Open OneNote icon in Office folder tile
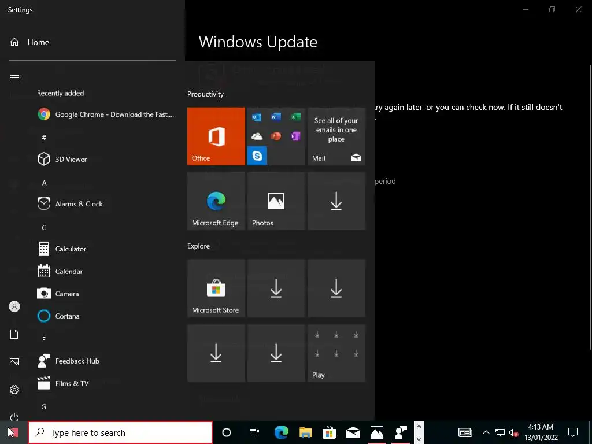Image resolution: width=592 pixels, height=444 pixels. click(295, 136)
